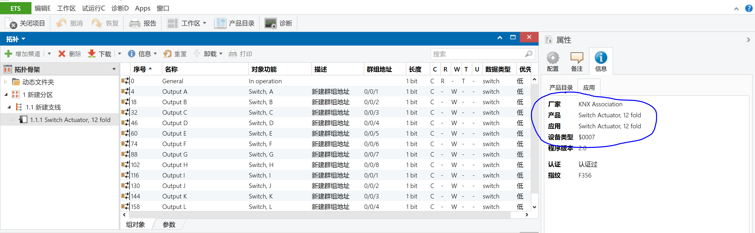755x233 pixels.
Task: Open the Settings gear in Properties
Action: (553, 58)
